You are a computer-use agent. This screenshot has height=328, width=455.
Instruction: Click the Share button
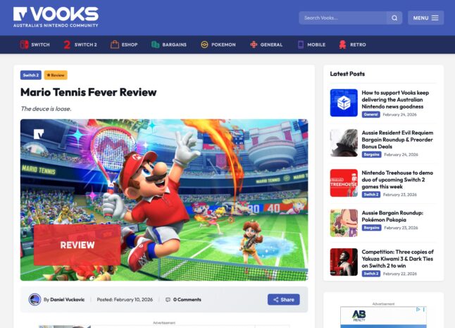tap(284, 300)
